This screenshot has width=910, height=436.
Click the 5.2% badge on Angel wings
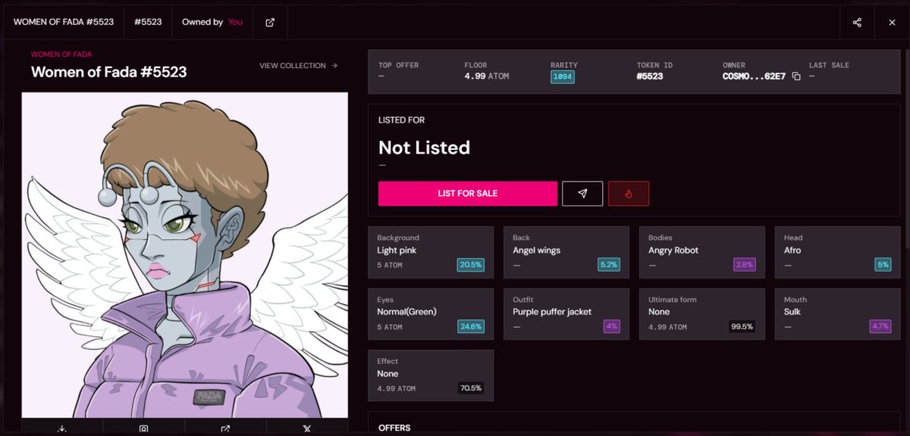[608, 265]
